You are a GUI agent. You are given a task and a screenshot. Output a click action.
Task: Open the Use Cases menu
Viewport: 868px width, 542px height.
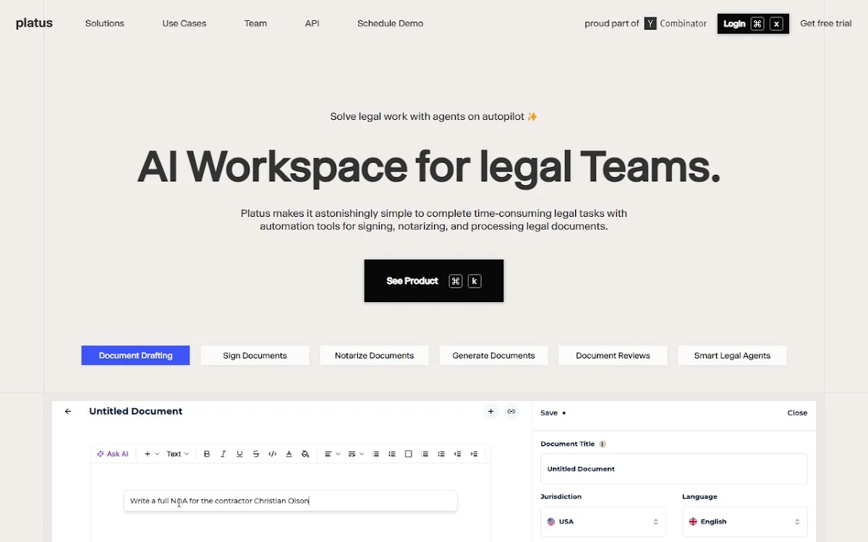coord(184,24)
